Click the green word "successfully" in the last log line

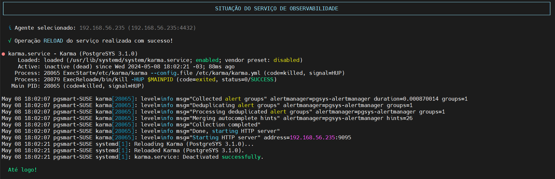[x=241, y=157]
